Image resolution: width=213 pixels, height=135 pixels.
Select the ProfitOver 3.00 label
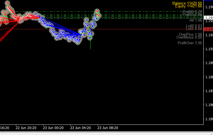(x=190, y=43)
